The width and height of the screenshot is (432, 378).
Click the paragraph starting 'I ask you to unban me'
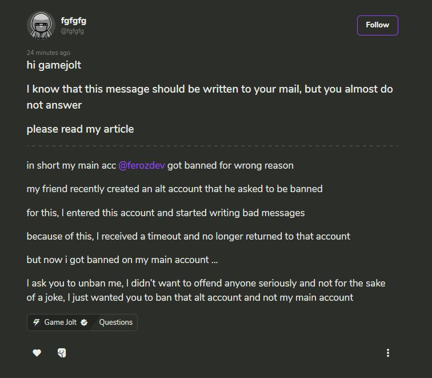coord(206,291)
